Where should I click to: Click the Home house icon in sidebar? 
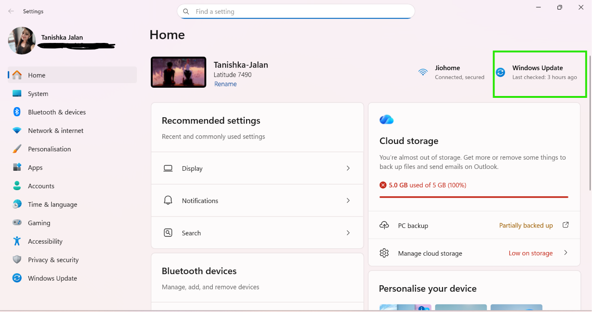pos(17,75)
